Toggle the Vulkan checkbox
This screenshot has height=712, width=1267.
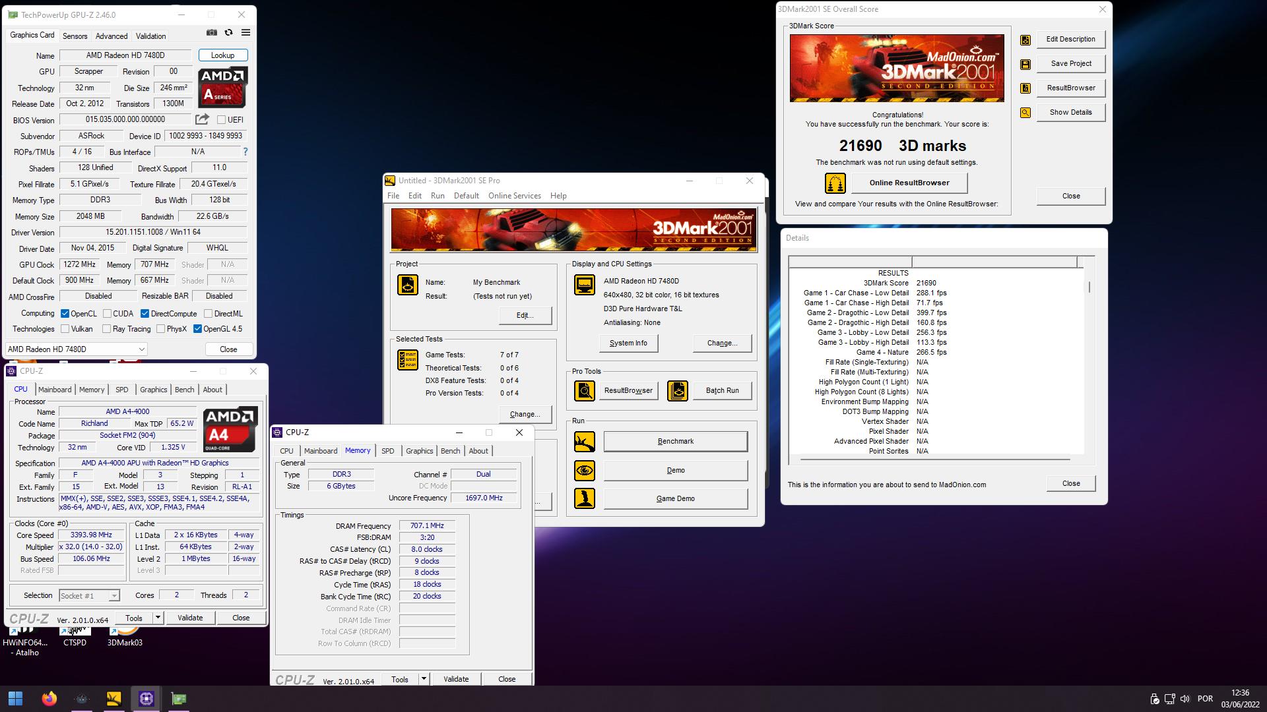65,329
